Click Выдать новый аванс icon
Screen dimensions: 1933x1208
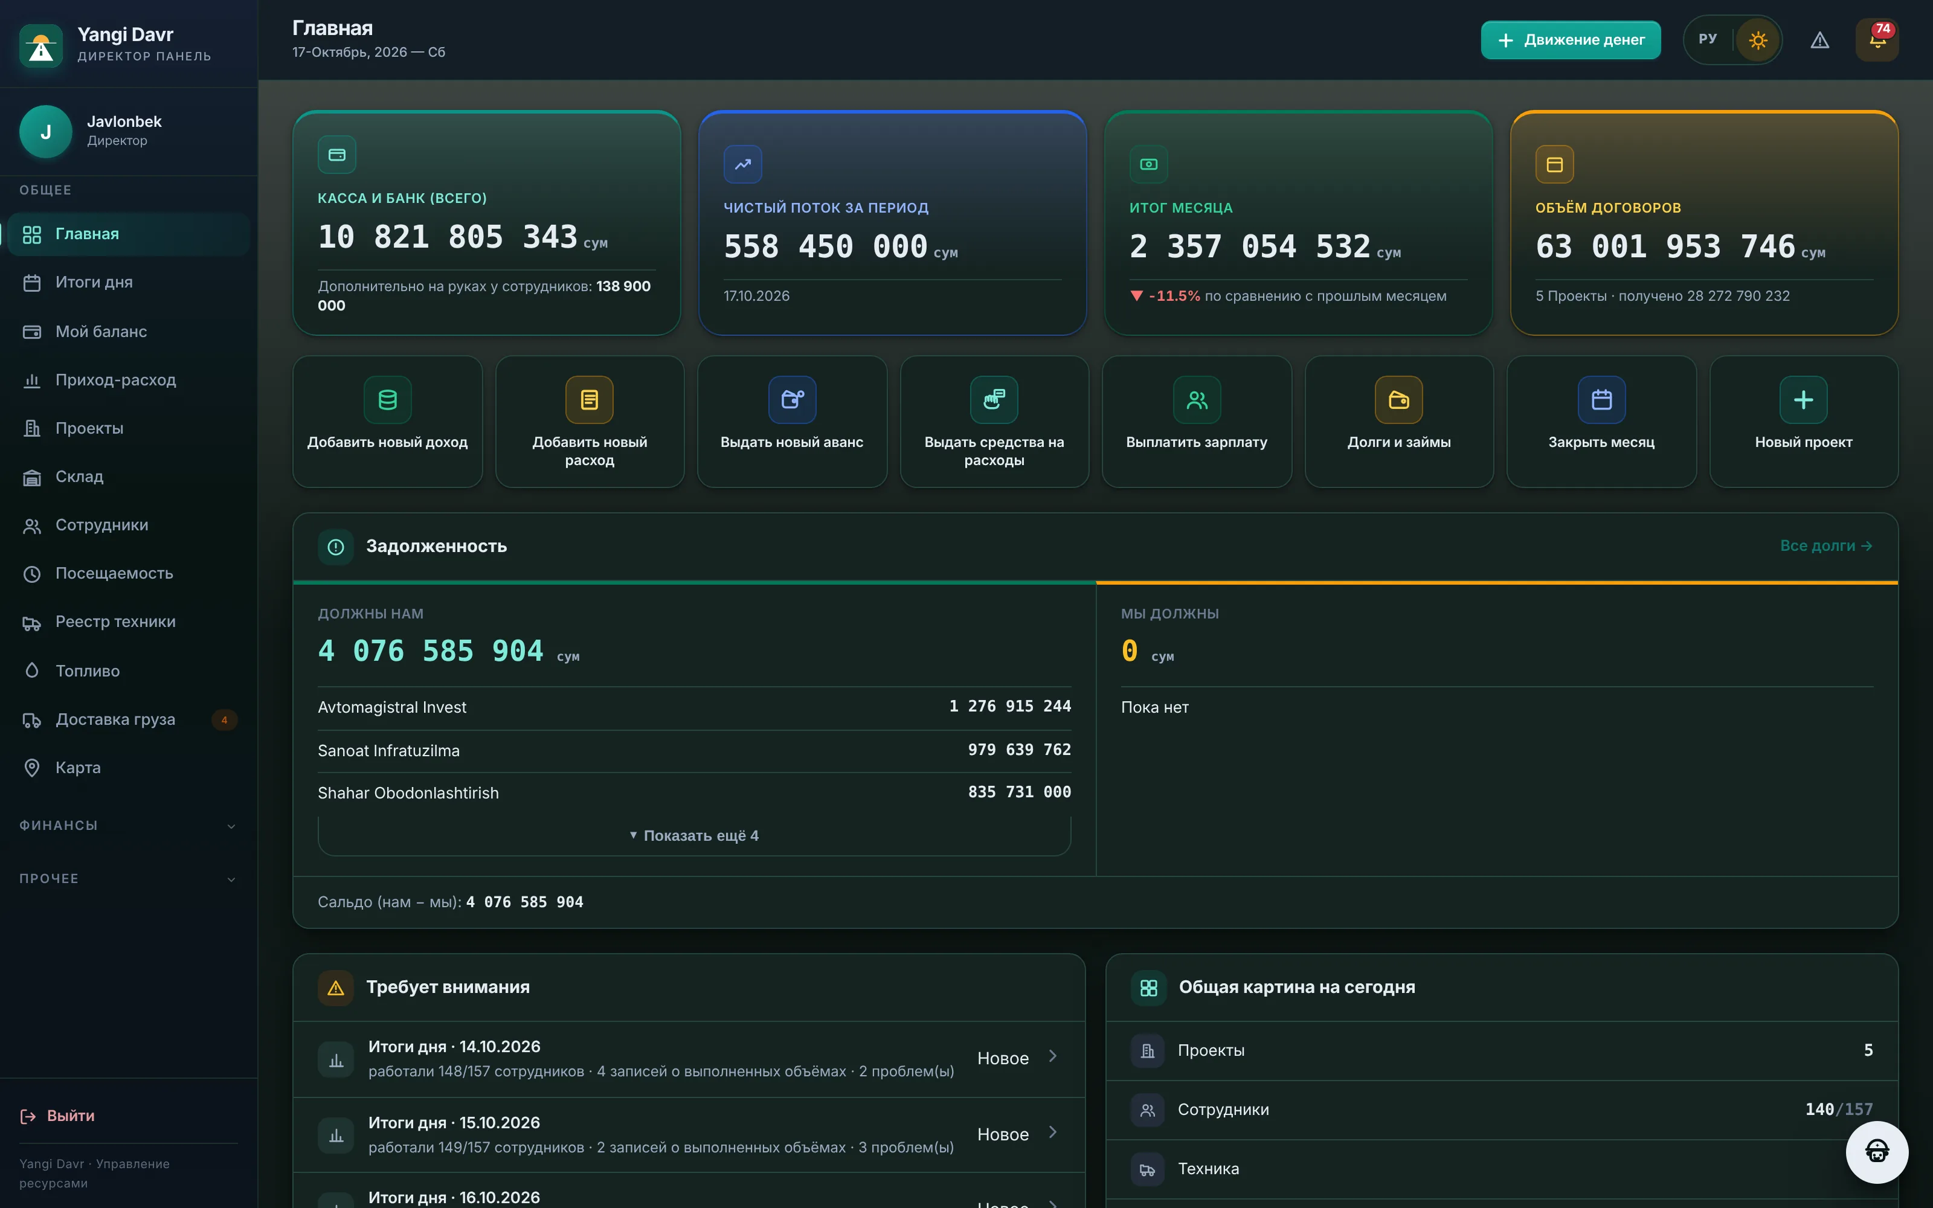(x=793, y=399)
